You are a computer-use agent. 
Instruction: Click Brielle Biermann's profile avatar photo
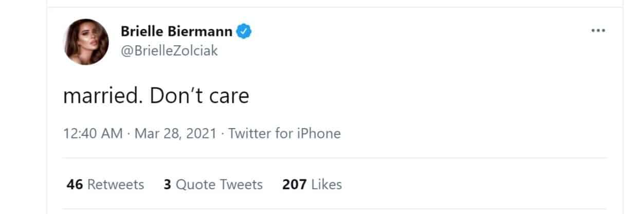(86, 42)
